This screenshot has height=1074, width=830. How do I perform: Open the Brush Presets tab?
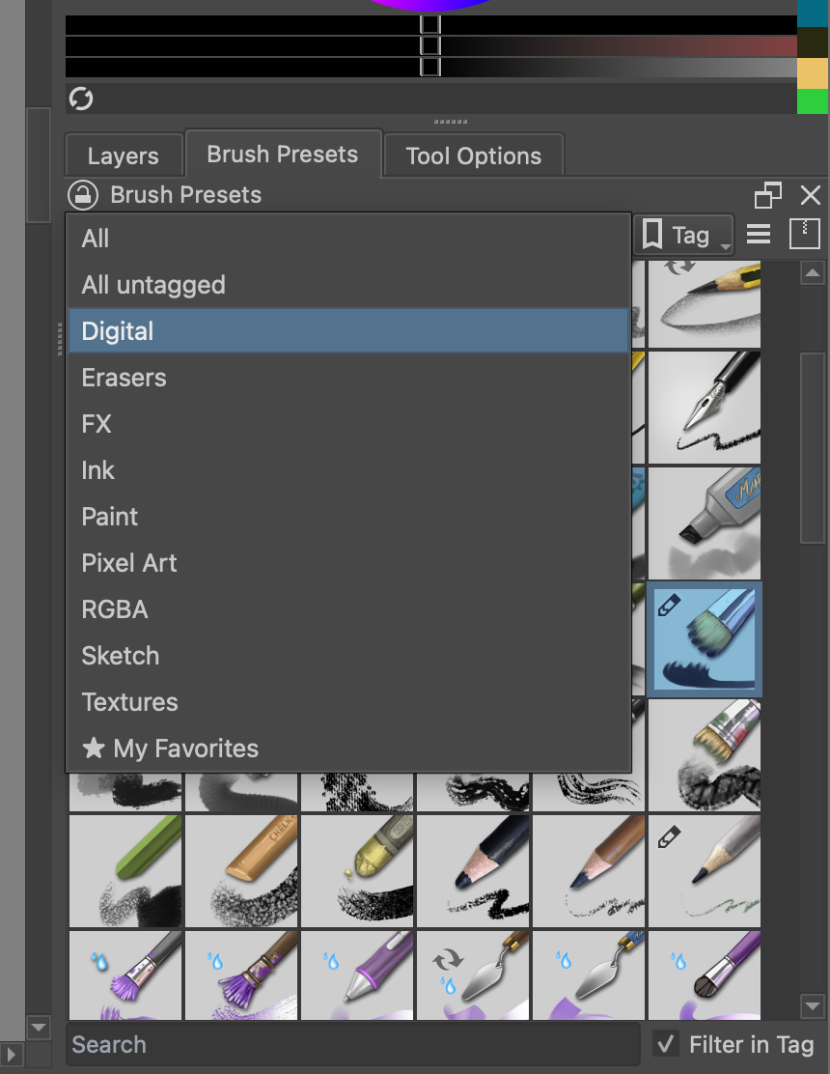point(283,155)
